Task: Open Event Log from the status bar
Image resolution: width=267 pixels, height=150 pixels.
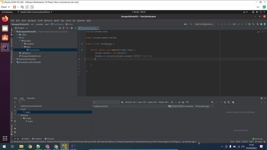Action: [x=257, y=139]
